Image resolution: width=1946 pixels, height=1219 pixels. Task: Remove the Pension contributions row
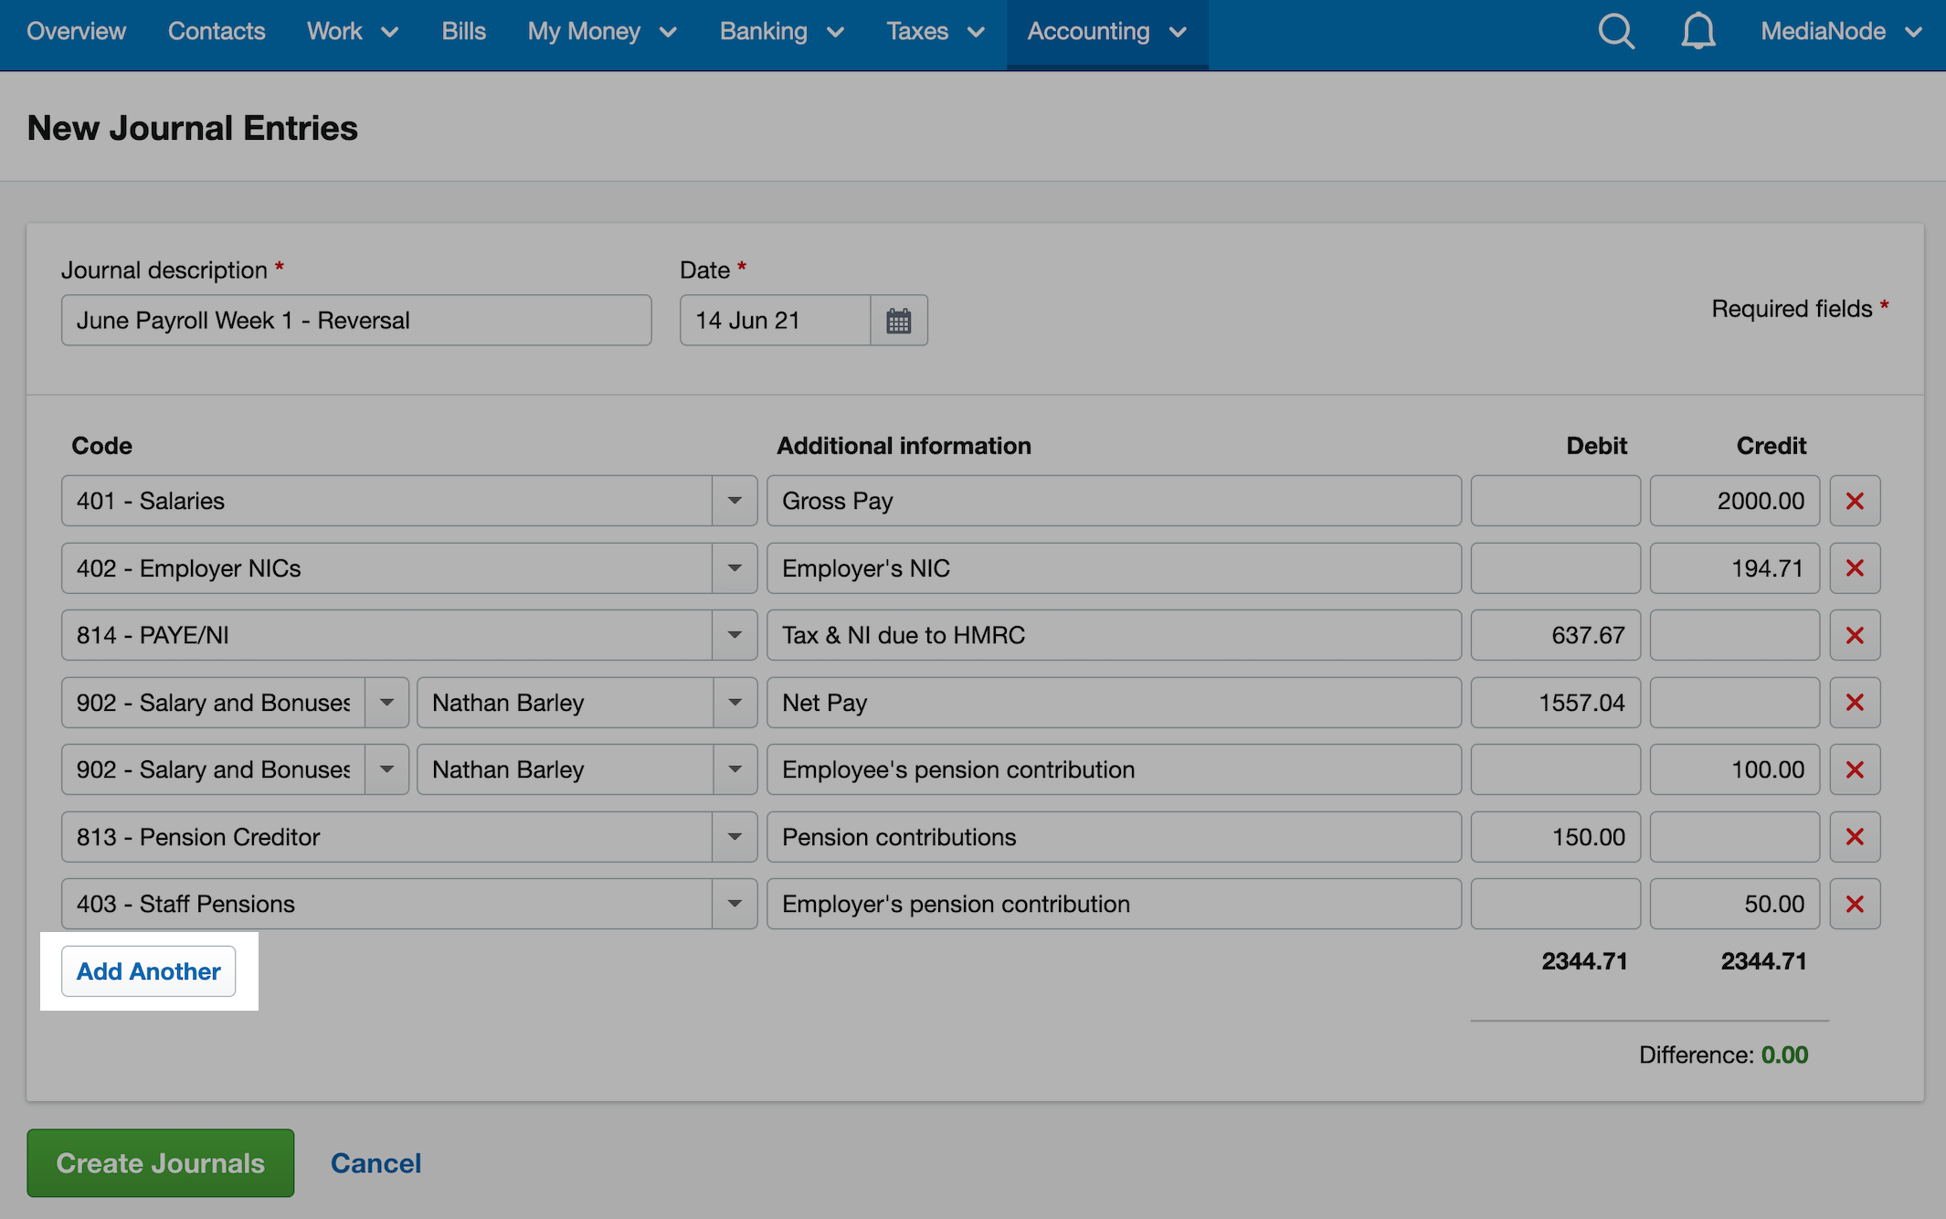1855,837
